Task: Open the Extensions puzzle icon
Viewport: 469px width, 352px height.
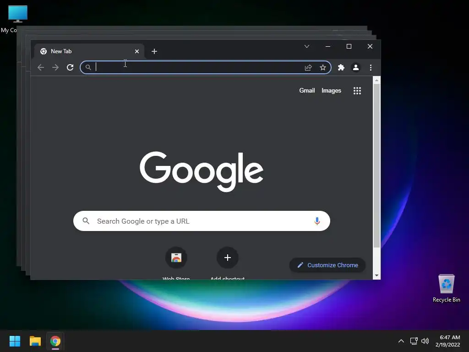Action: [x=341, y=67]
